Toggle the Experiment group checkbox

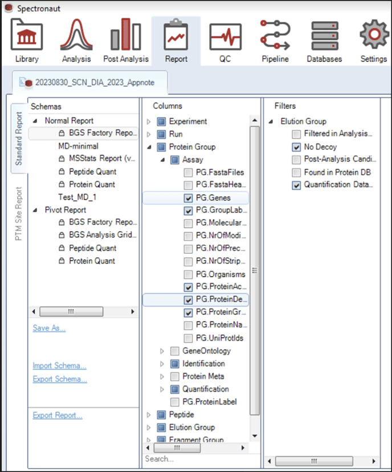coord(161,122)
